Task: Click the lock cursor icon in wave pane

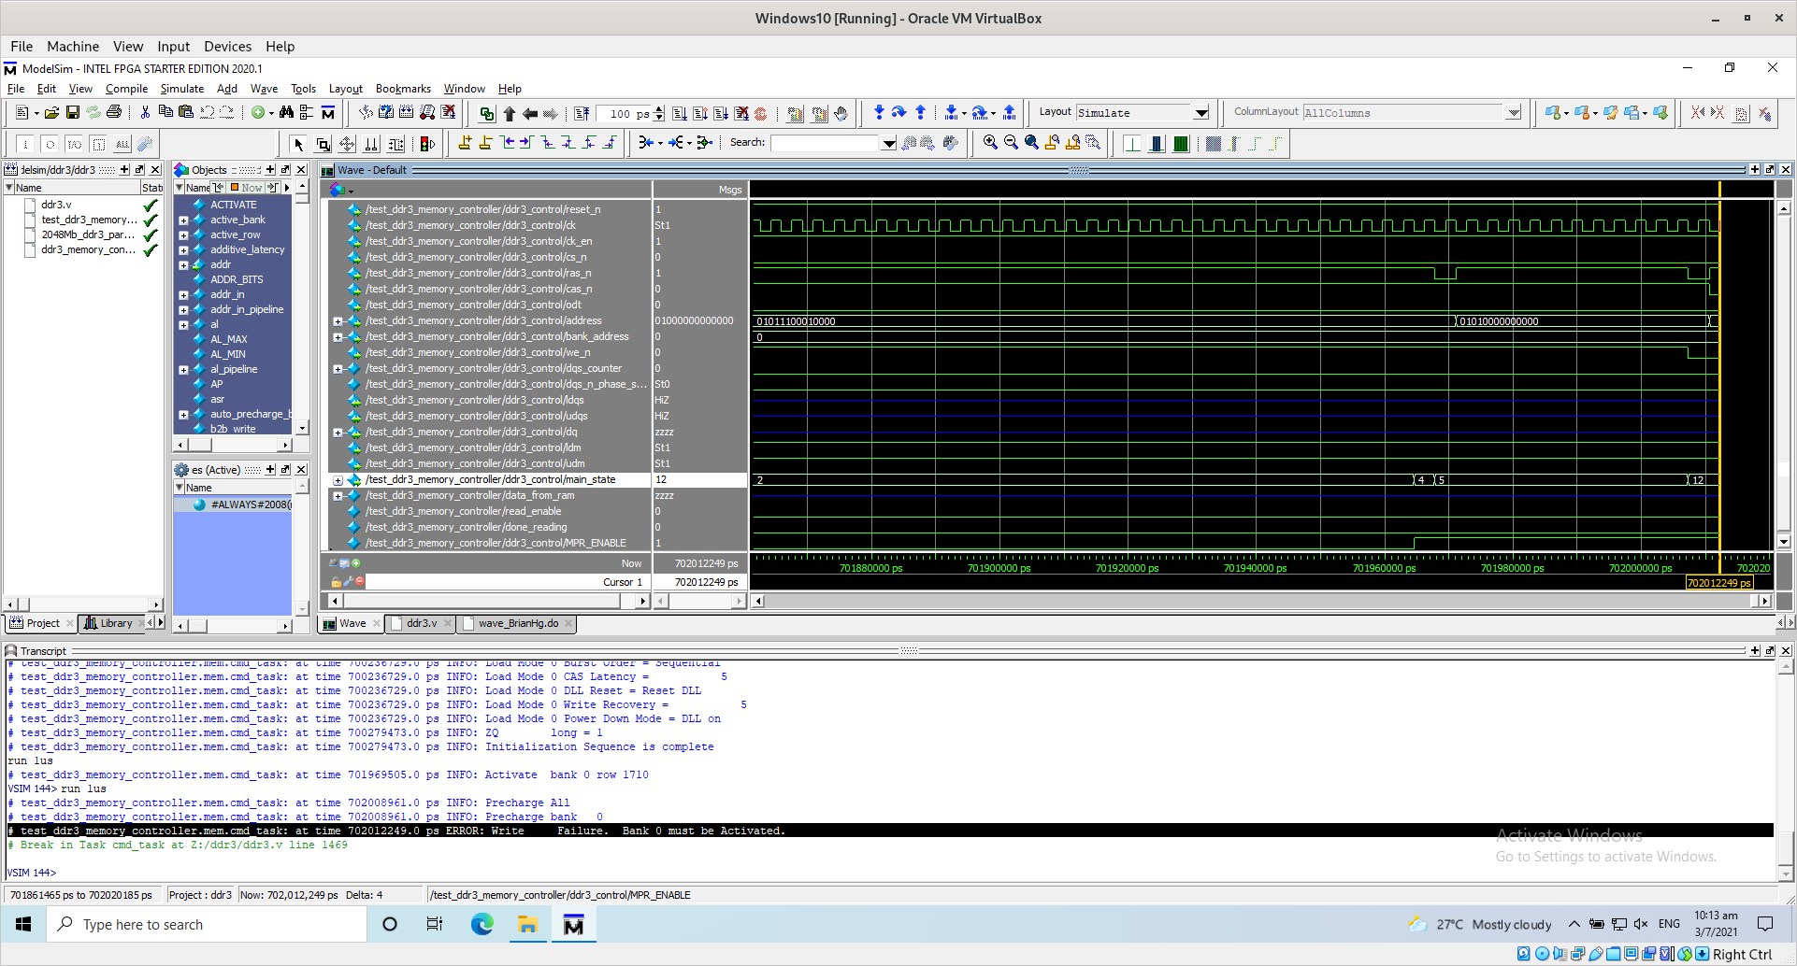Action: click(336, 581)
